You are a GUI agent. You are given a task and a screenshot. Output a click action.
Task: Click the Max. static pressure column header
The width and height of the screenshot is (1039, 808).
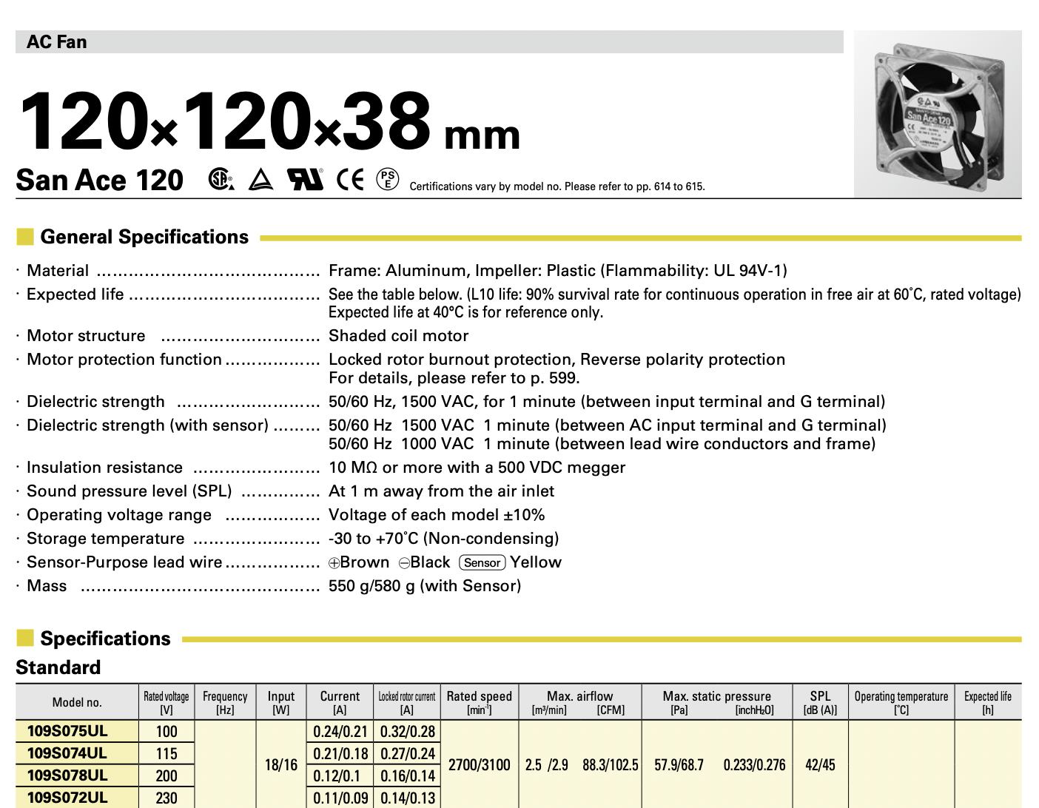(717, 703)
